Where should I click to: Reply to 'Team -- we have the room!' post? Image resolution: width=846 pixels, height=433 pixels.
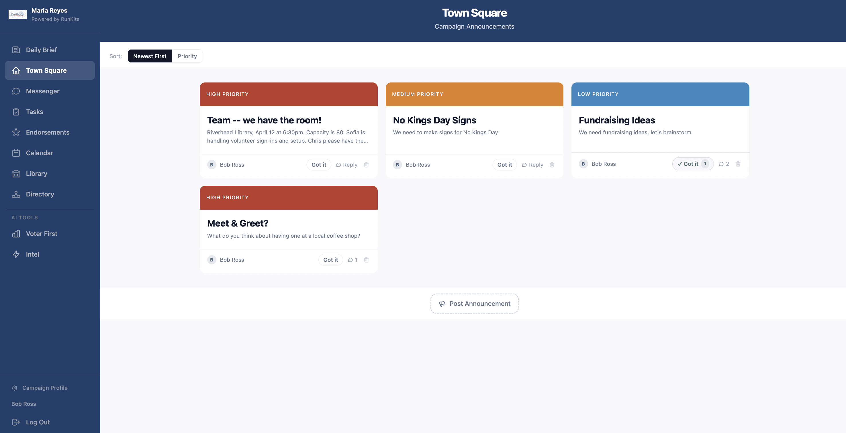(347, 165)
